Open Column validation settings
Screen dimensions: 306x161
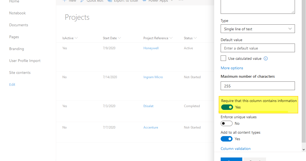236,148
